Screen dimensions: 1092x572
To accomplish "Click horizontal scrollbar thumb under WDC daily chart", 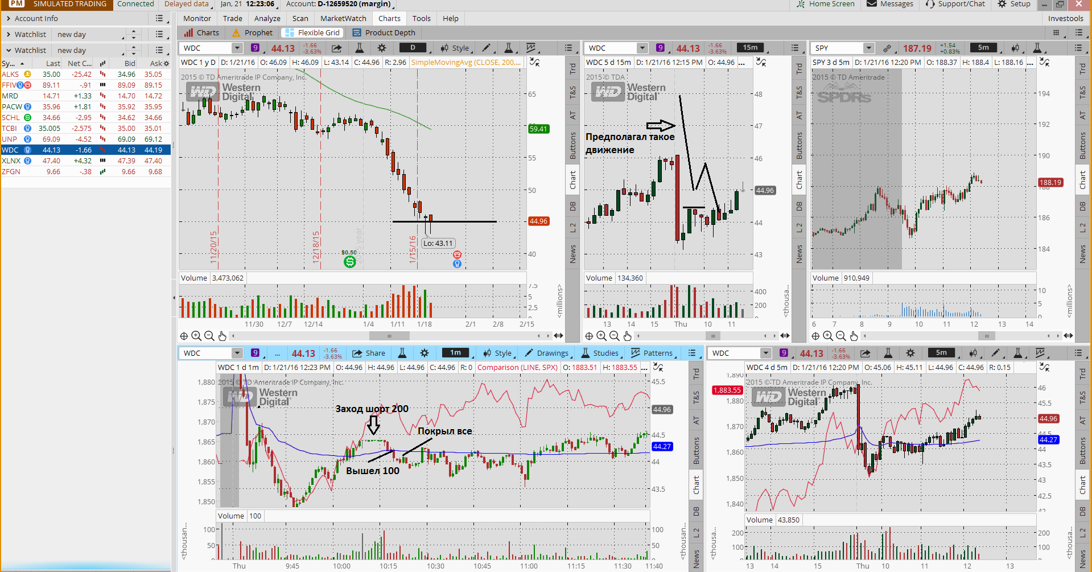I will click(390, 336).
